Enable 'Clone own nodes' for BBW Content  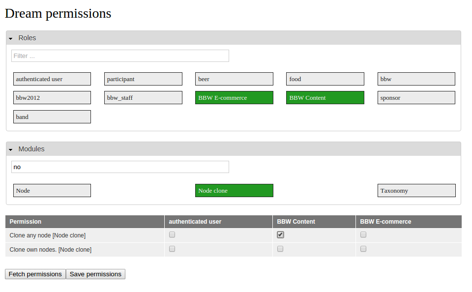pyautogui.click(x=280, y=249)
